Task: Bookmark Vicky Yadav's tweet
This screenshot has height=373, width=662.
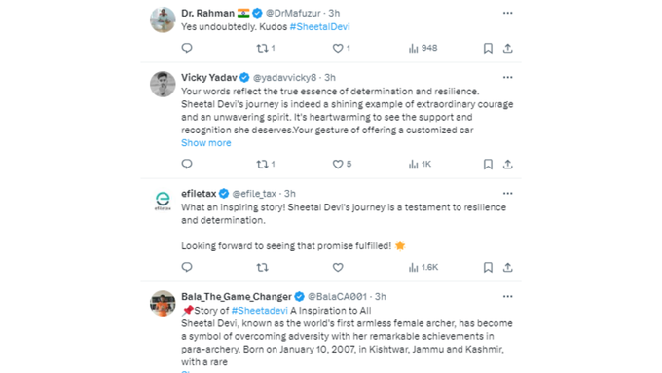Action: 488,164
